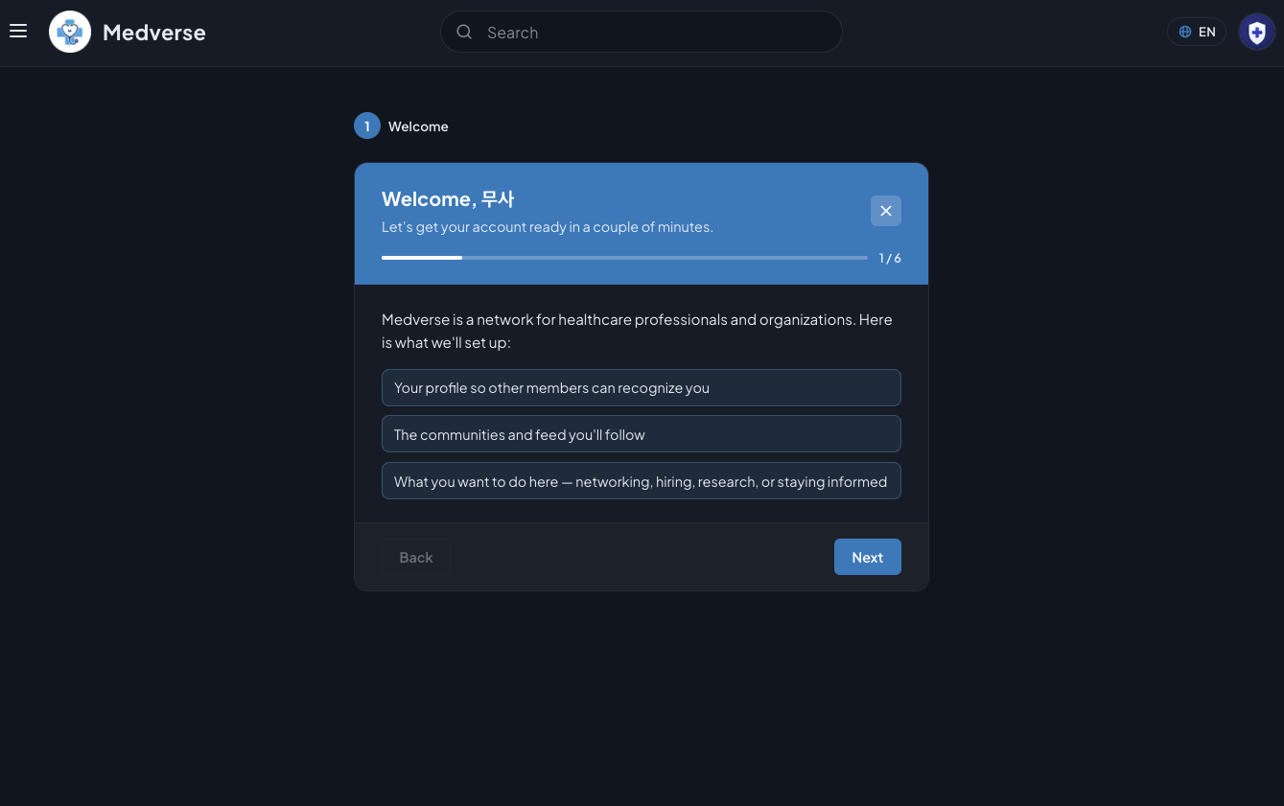Click the globe icon in language selector

[x=1185, y=32]
